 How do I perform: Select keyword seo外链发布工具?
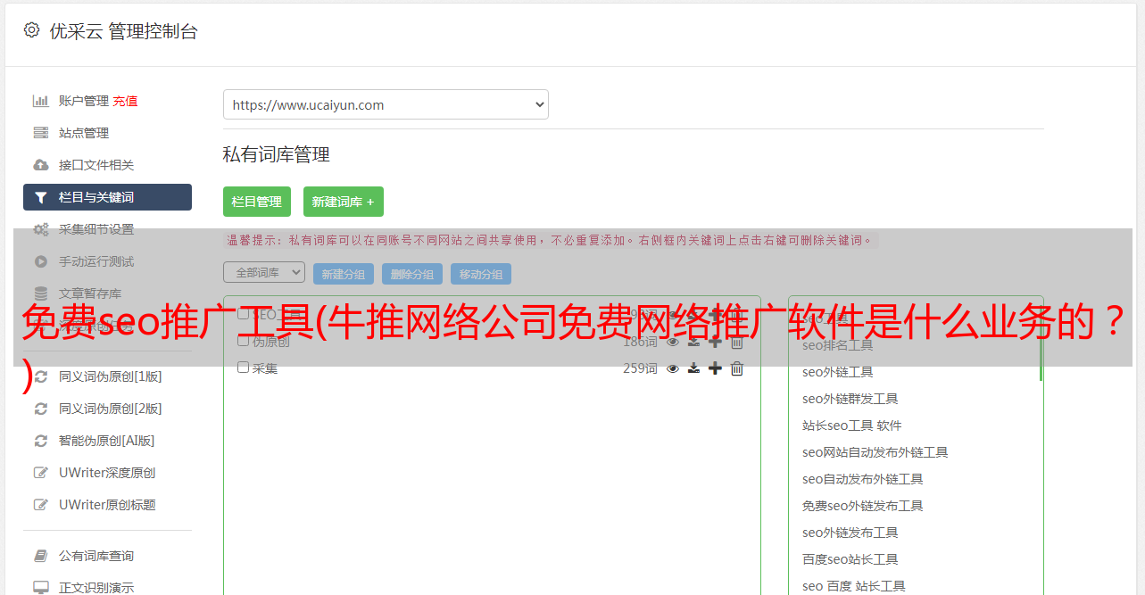(850, 533)
